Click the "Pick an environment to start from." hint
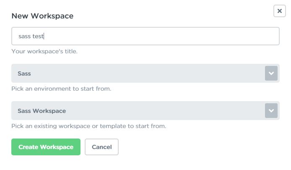Viewport: 291px width, 170px height. (61, 89)
